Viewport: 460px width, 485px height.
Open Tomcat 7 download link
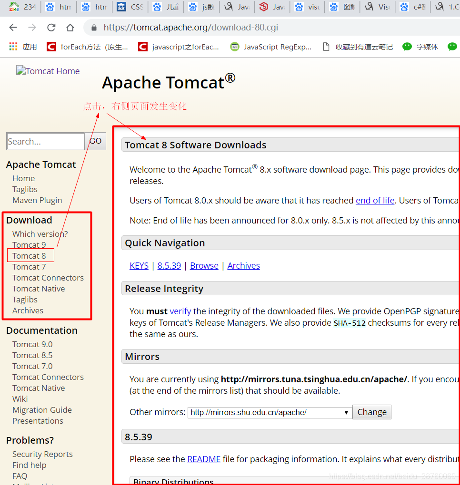[x=29, y=267]
